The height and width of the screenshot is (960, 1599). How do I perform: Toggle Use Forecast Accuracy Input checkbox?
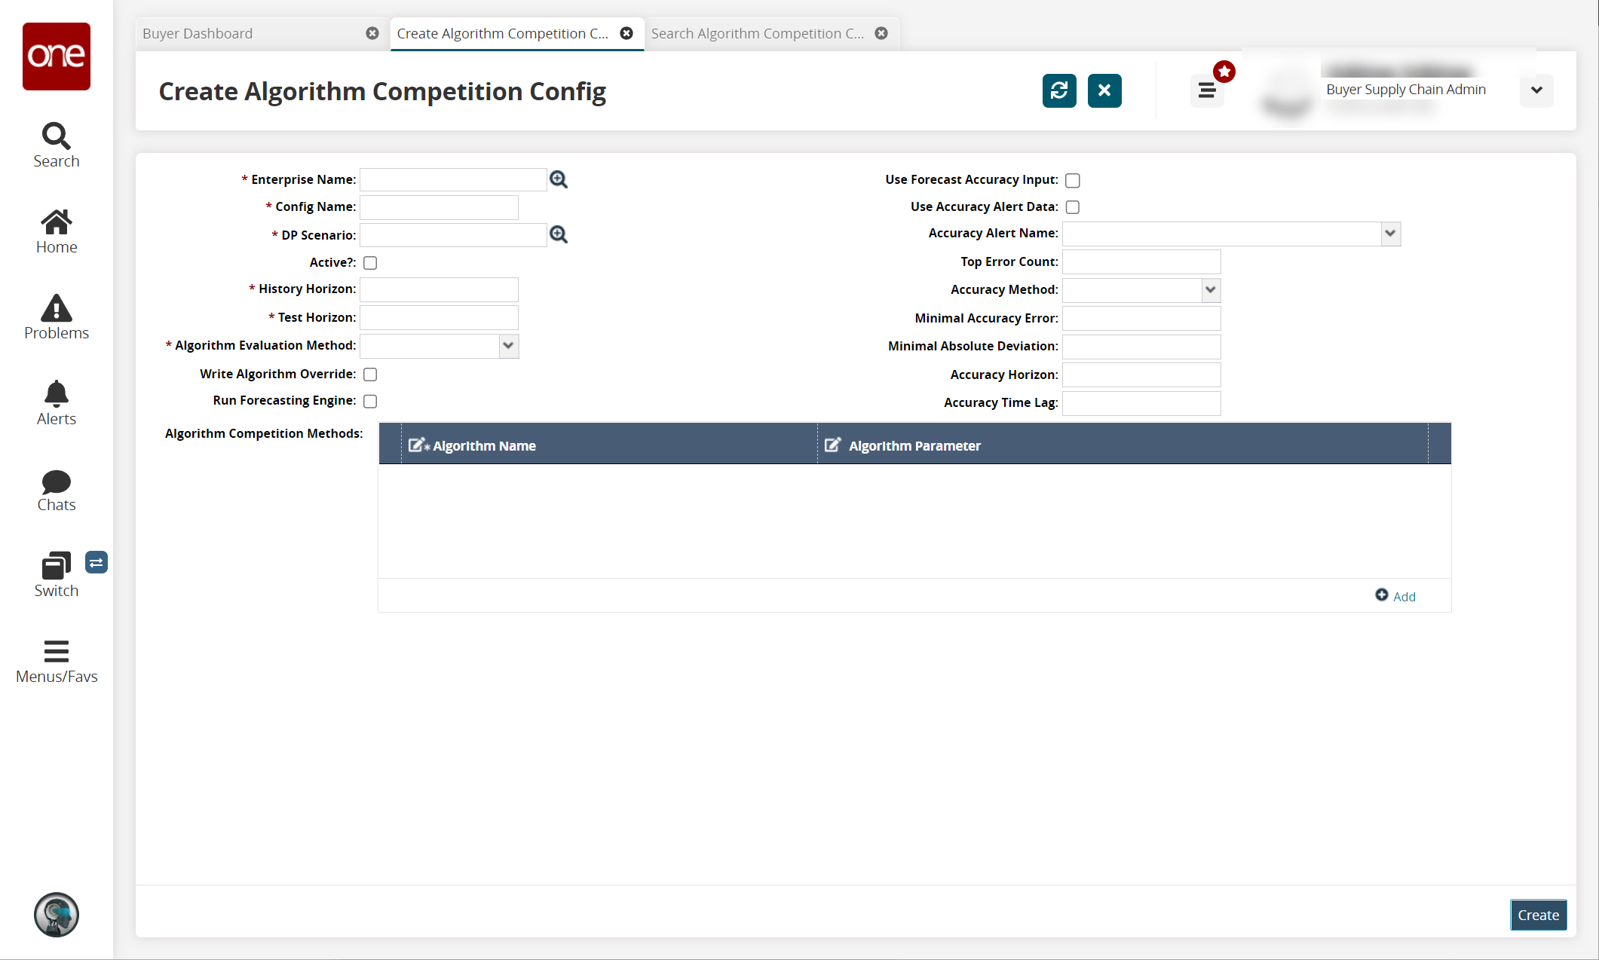point(1073,180)
